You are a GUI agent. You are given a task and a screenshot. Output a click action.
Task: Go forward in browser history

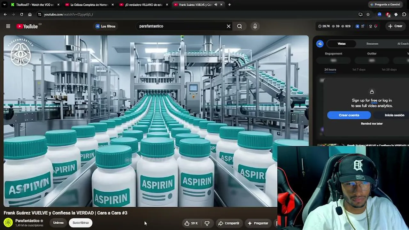(x=13, y=14)
